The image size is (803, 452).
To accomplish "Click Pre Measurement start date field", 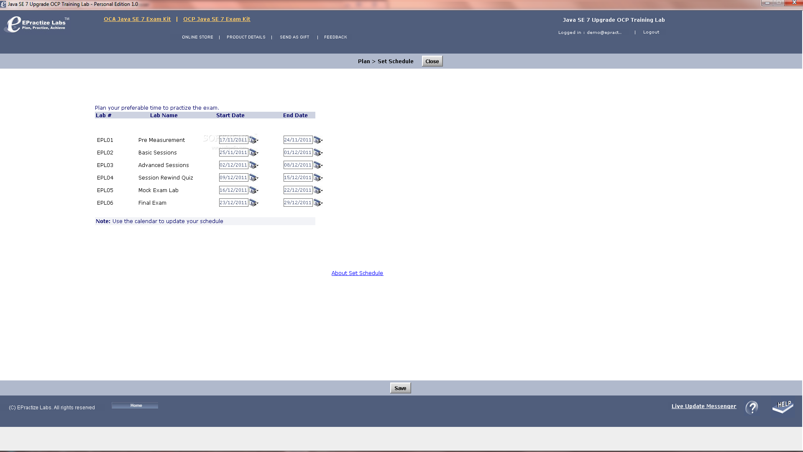I will coord(234,140).
